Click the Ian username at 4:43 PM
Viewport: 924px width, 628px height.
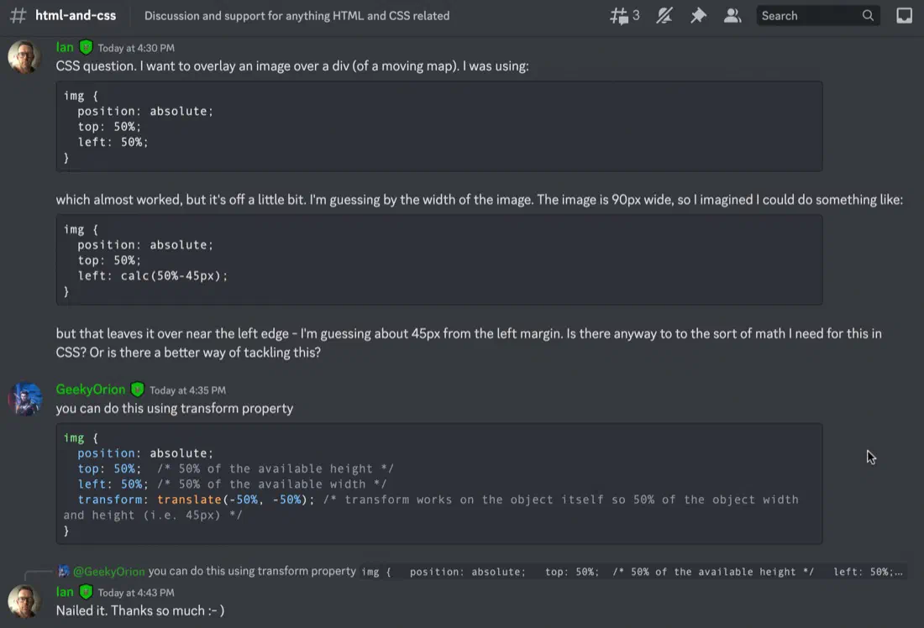[x=65, y=591]
